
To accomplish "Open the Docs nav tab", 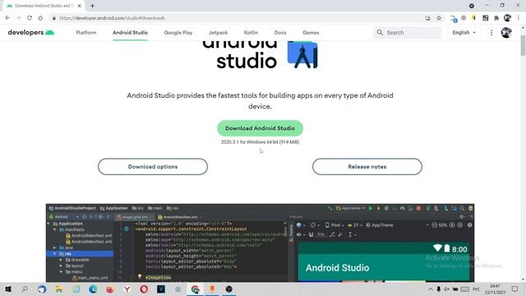I will tap(280, 33).
